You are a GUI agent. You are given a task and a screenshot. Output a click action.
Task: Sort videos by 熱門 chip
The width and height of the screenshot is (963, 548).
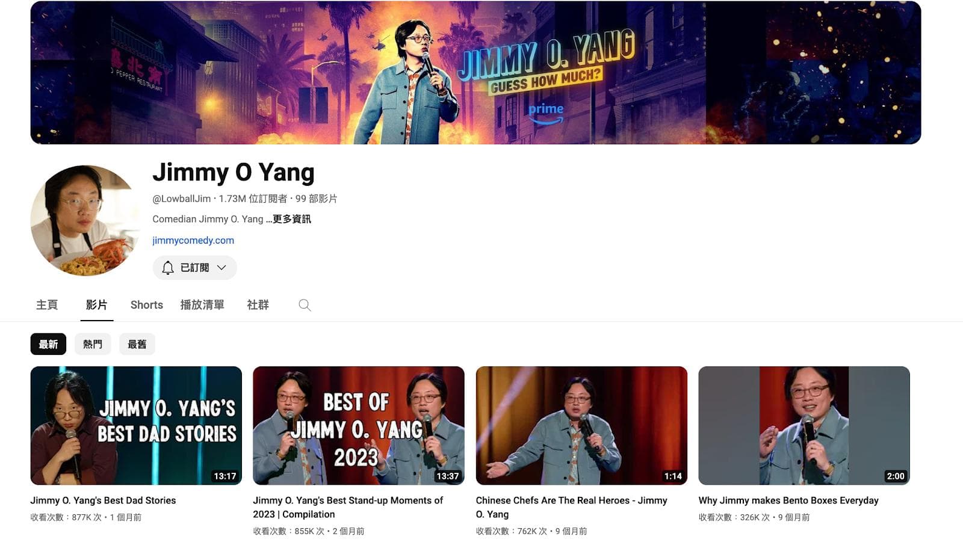click(93, 344)
